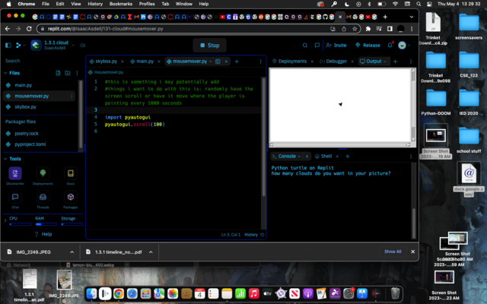Image resolution: width=487 pixels, height=304 pixels.
Task: Open a new Chrome tab
Action: [385, 17]
